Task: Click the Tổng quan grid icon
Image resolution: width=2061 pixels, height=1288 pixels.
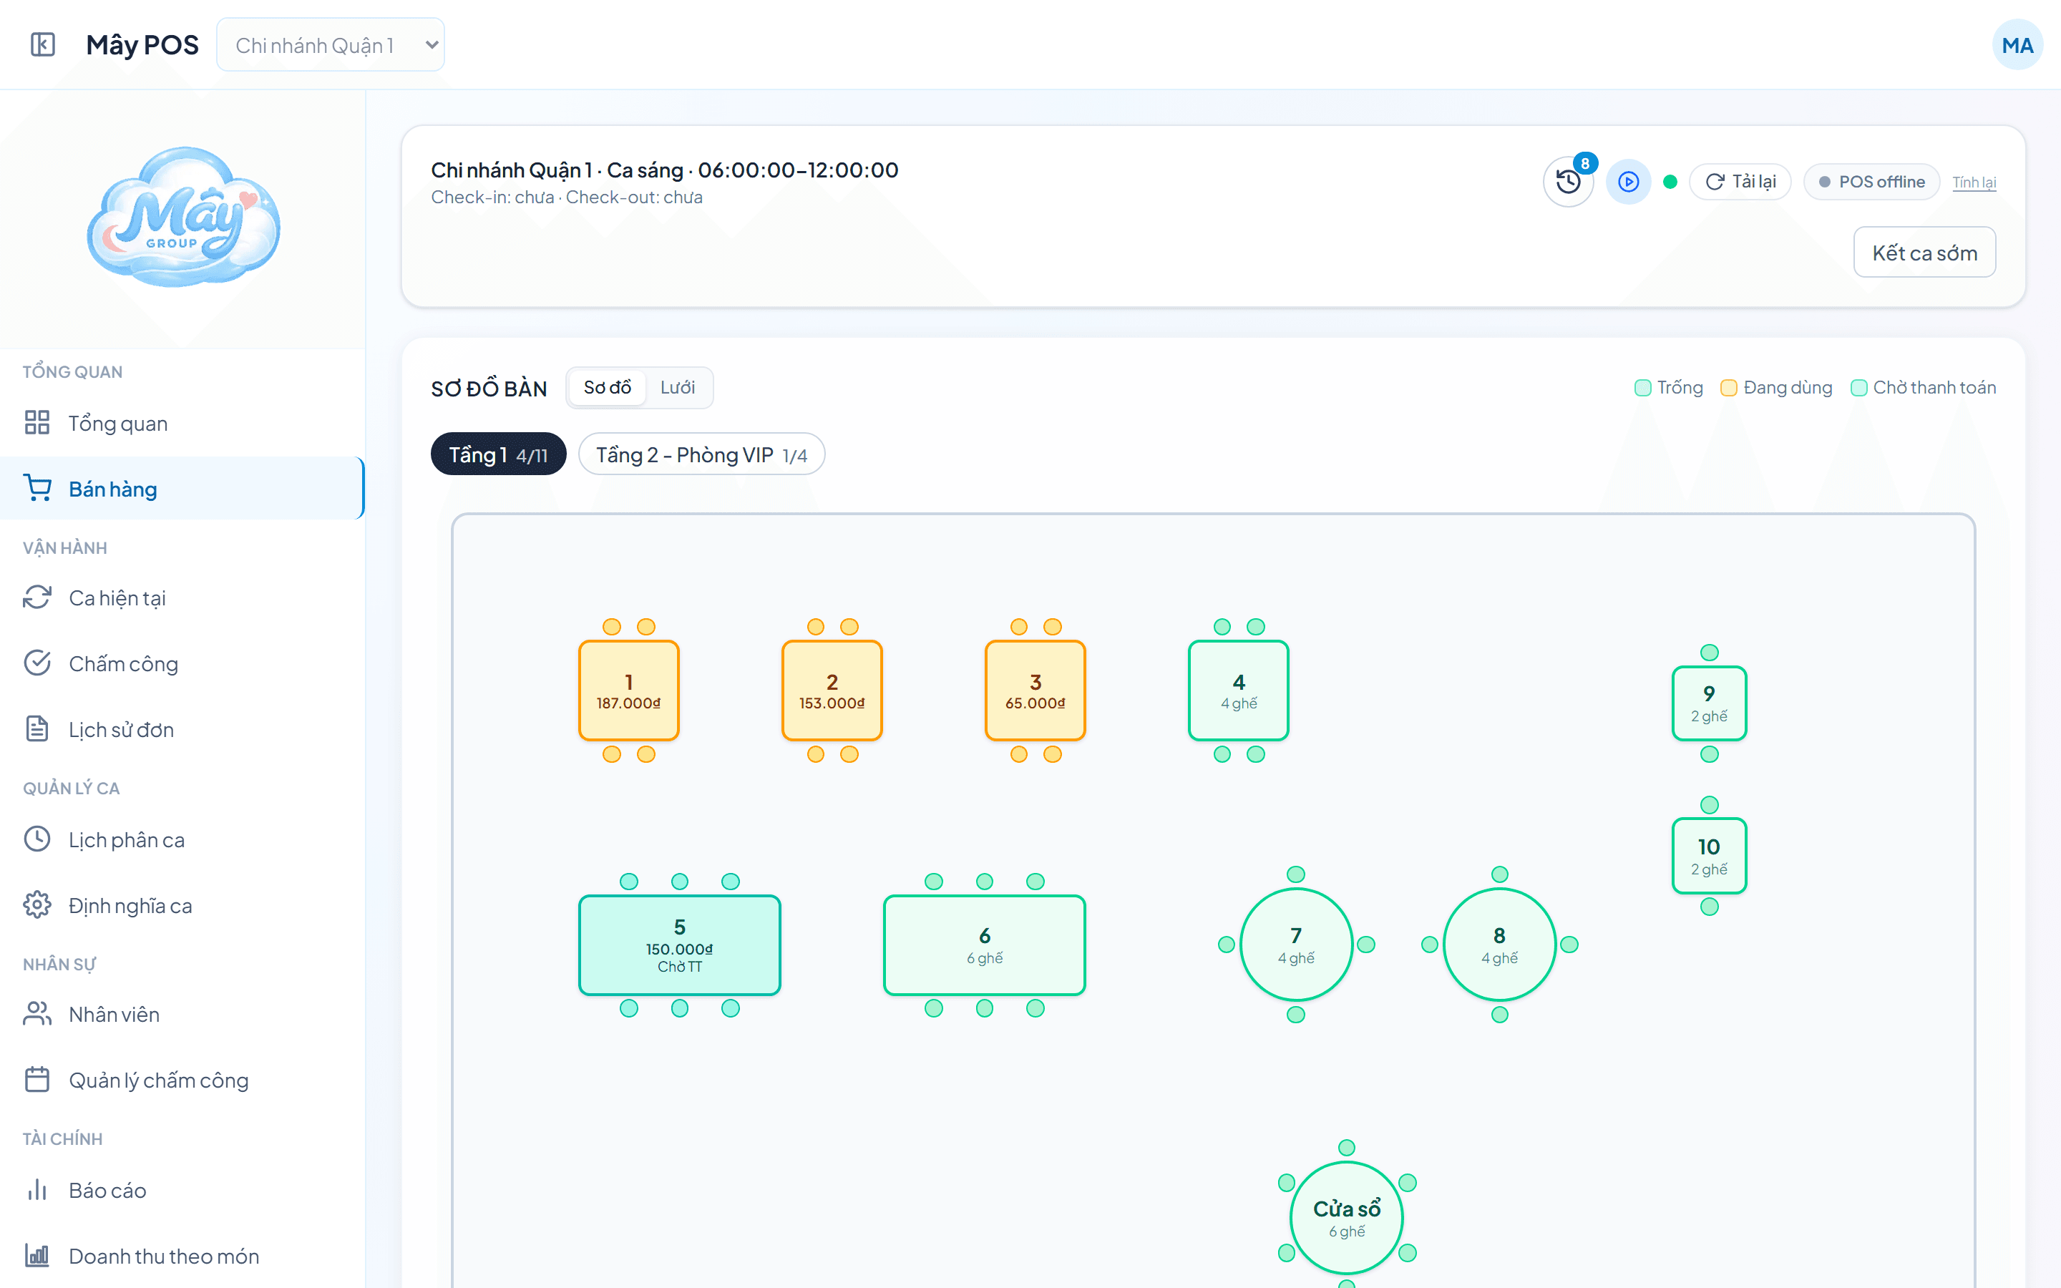Action: [36, 422]
